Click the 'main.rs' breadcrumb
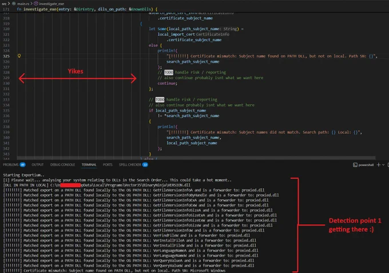 pyautogui.click(x=23, y=3)
